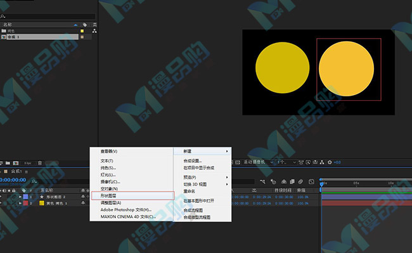Click the 05s mark on time ruler
Screen dimensions: 412x253
coord(356,183)
